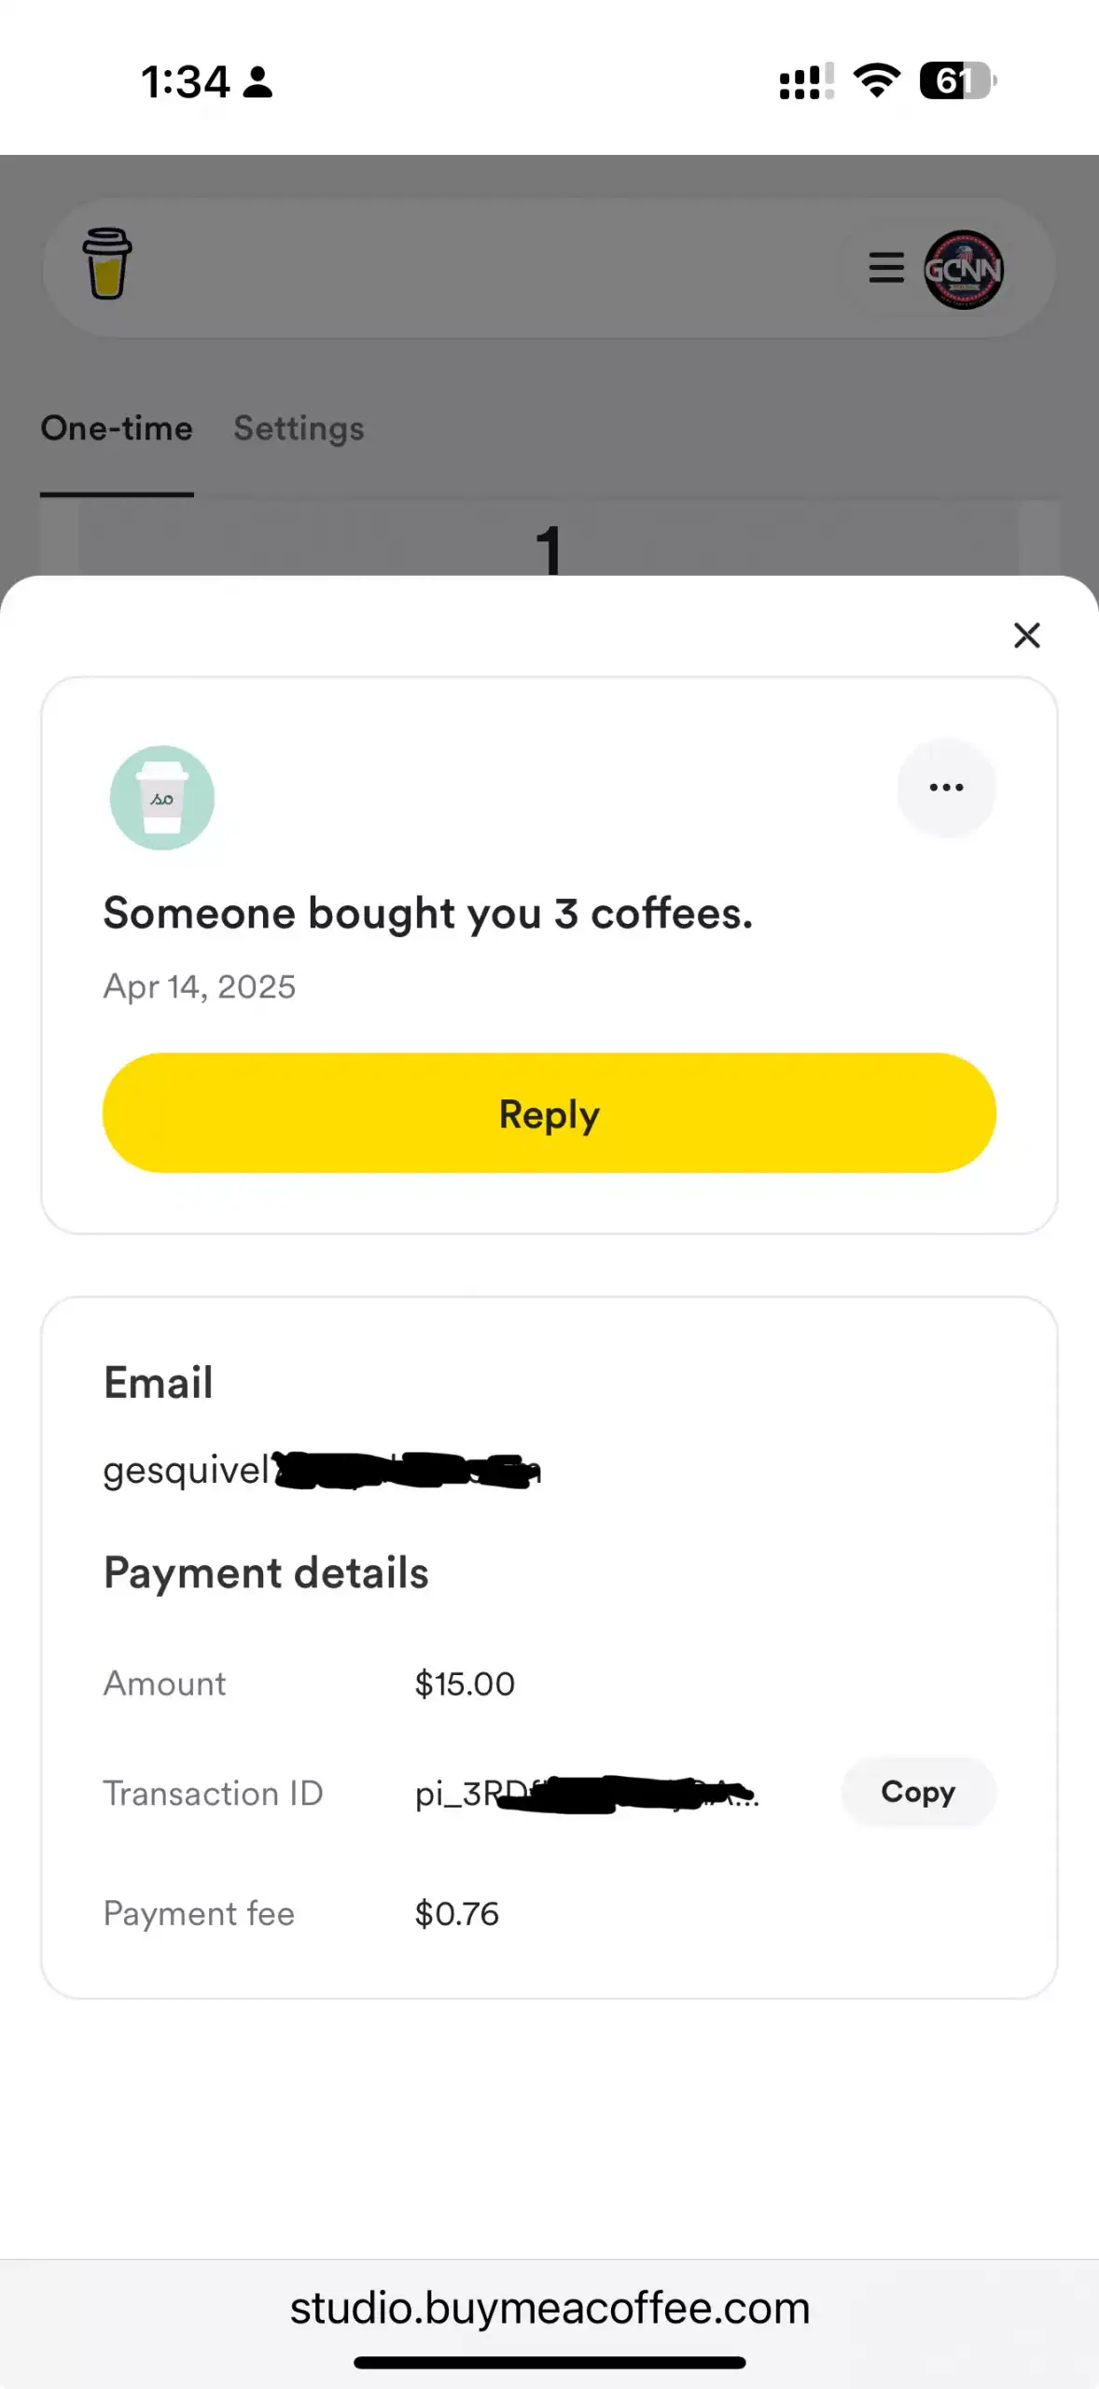
Task: Open the three-dot more options menu
Action: pyautogui.click(x=946, y=788)
